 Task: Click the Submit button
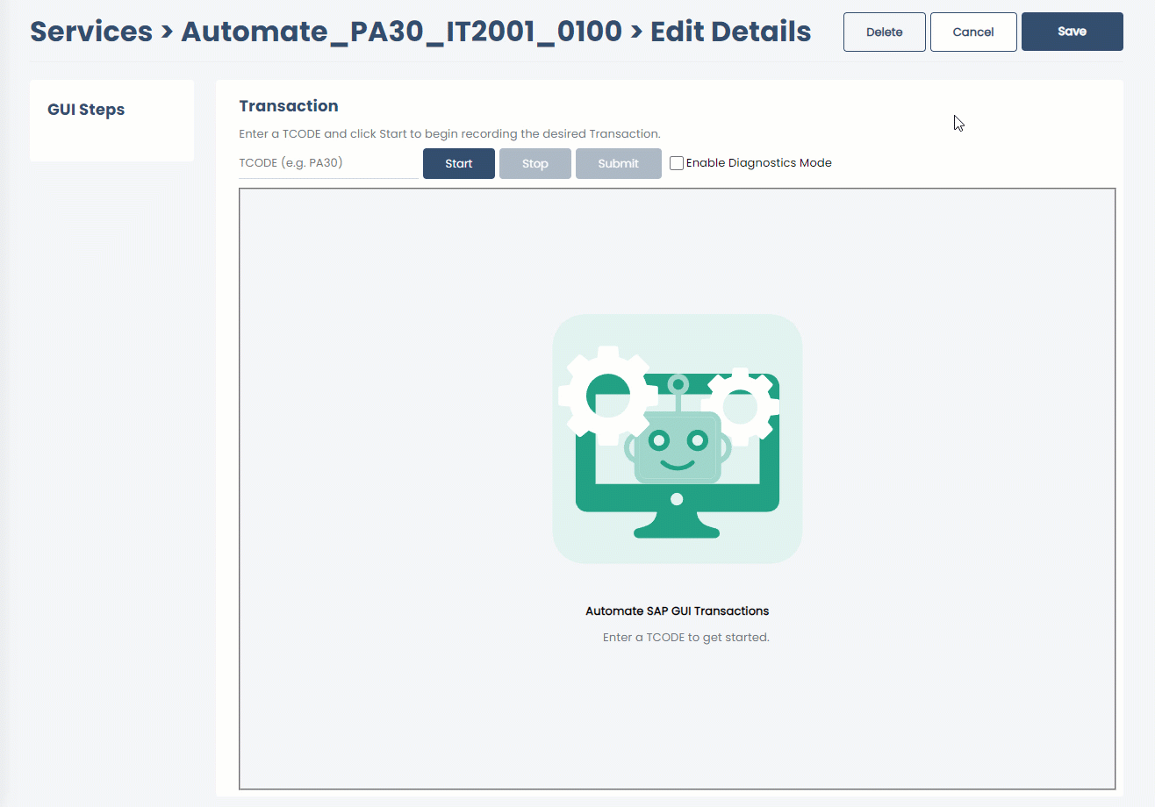pyautogui.click(x=619, y=164)
